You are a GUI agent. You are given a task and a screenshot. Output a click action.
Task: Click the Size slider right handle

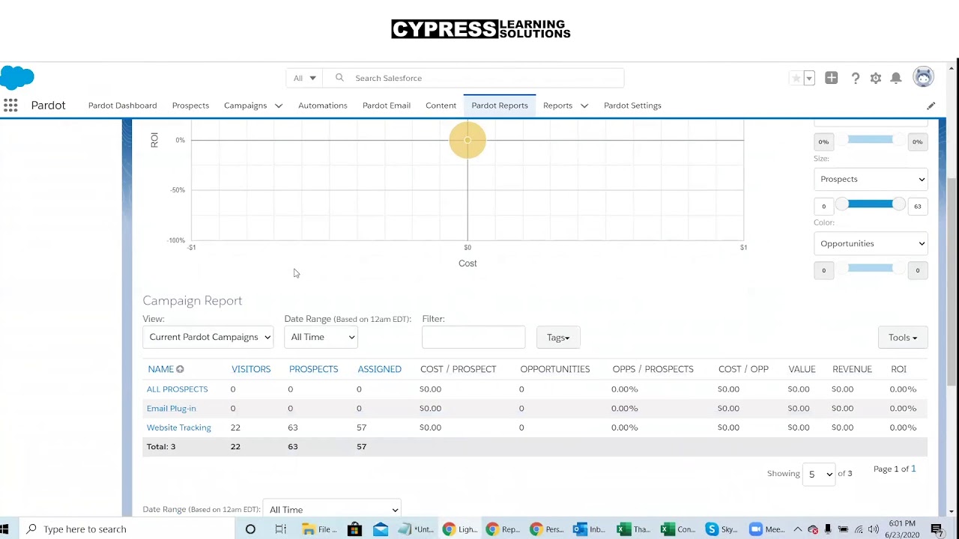pyautogui.click(x=899, y=204)
